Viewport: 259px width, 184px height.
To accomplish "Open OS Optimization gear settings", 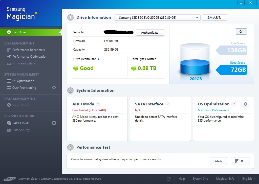I will [245, 104].
